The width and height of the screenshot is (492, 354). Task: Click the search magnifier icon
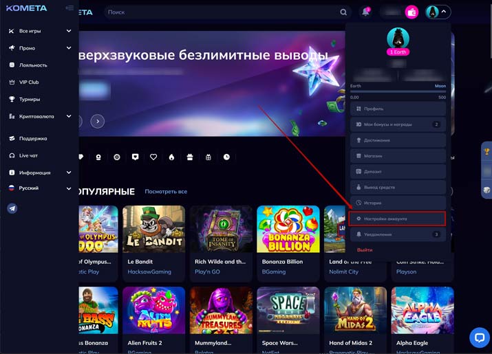coord(343,12)
